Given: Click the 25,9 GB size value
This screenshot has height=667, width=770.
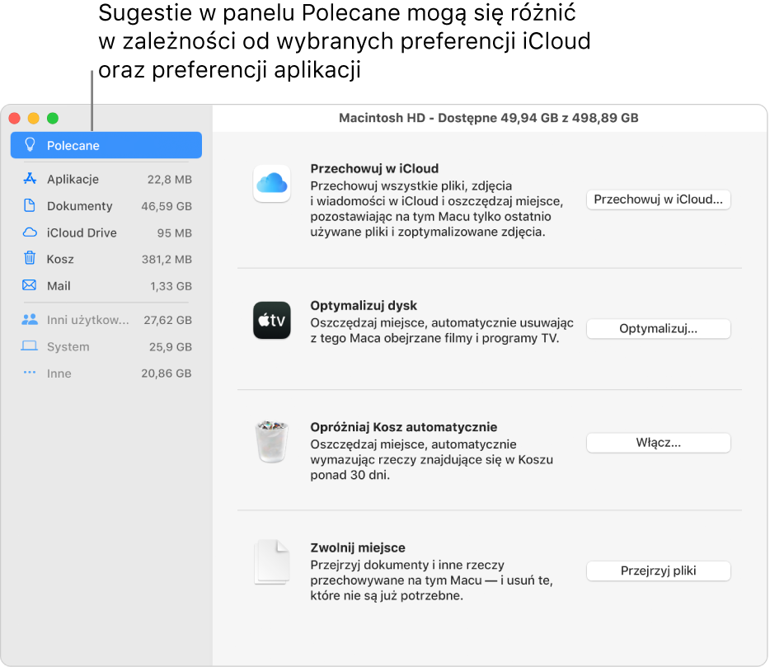Looking at the screenshot, I should 171,347.
